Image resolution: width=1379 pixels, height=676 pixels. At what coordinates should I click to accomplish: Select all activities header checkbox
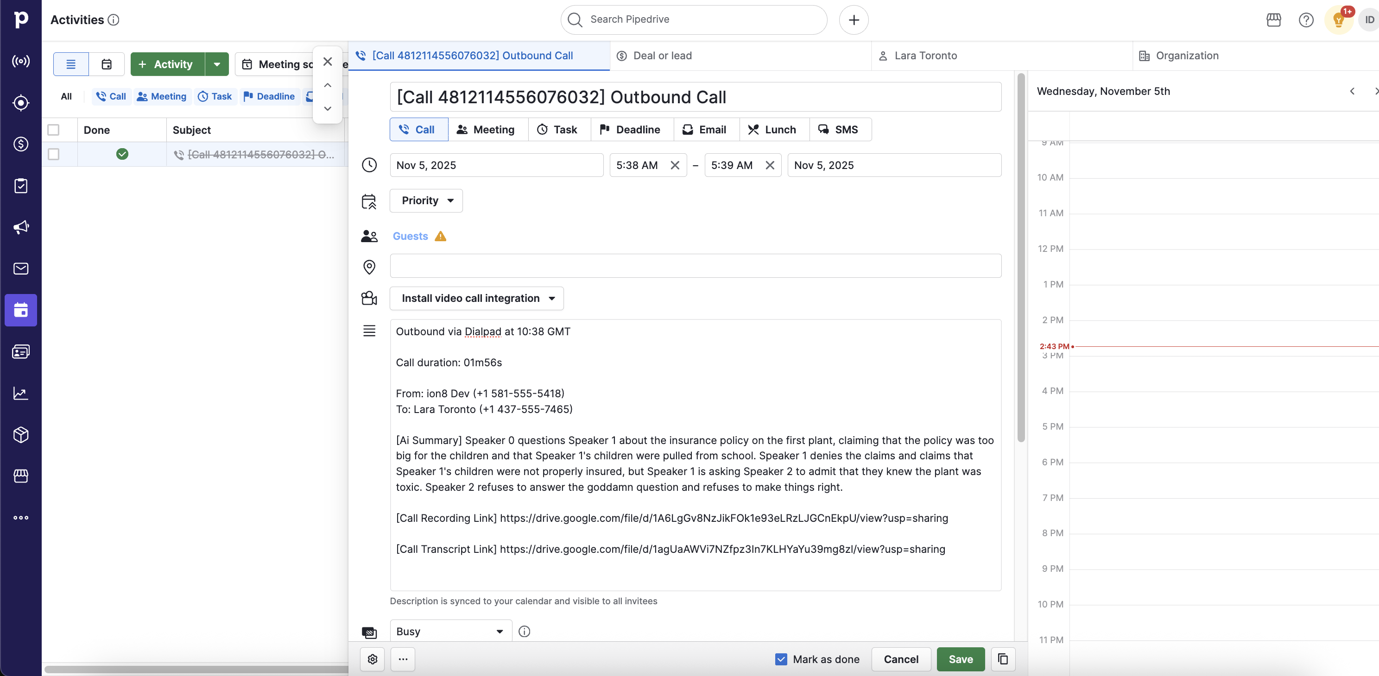click(x=54, y=130)
